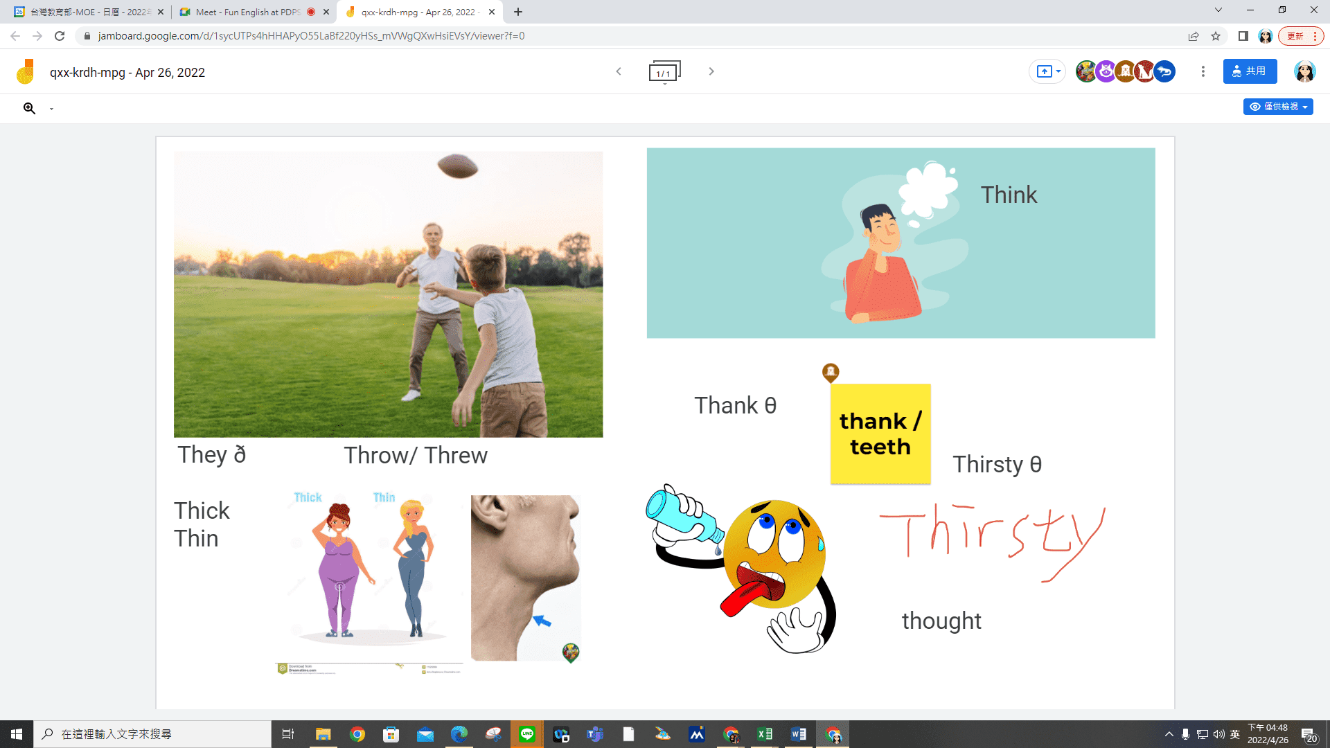The image size is (1330, 748).
Task: Share this page icon in address bar
Action: [1194, 36]
